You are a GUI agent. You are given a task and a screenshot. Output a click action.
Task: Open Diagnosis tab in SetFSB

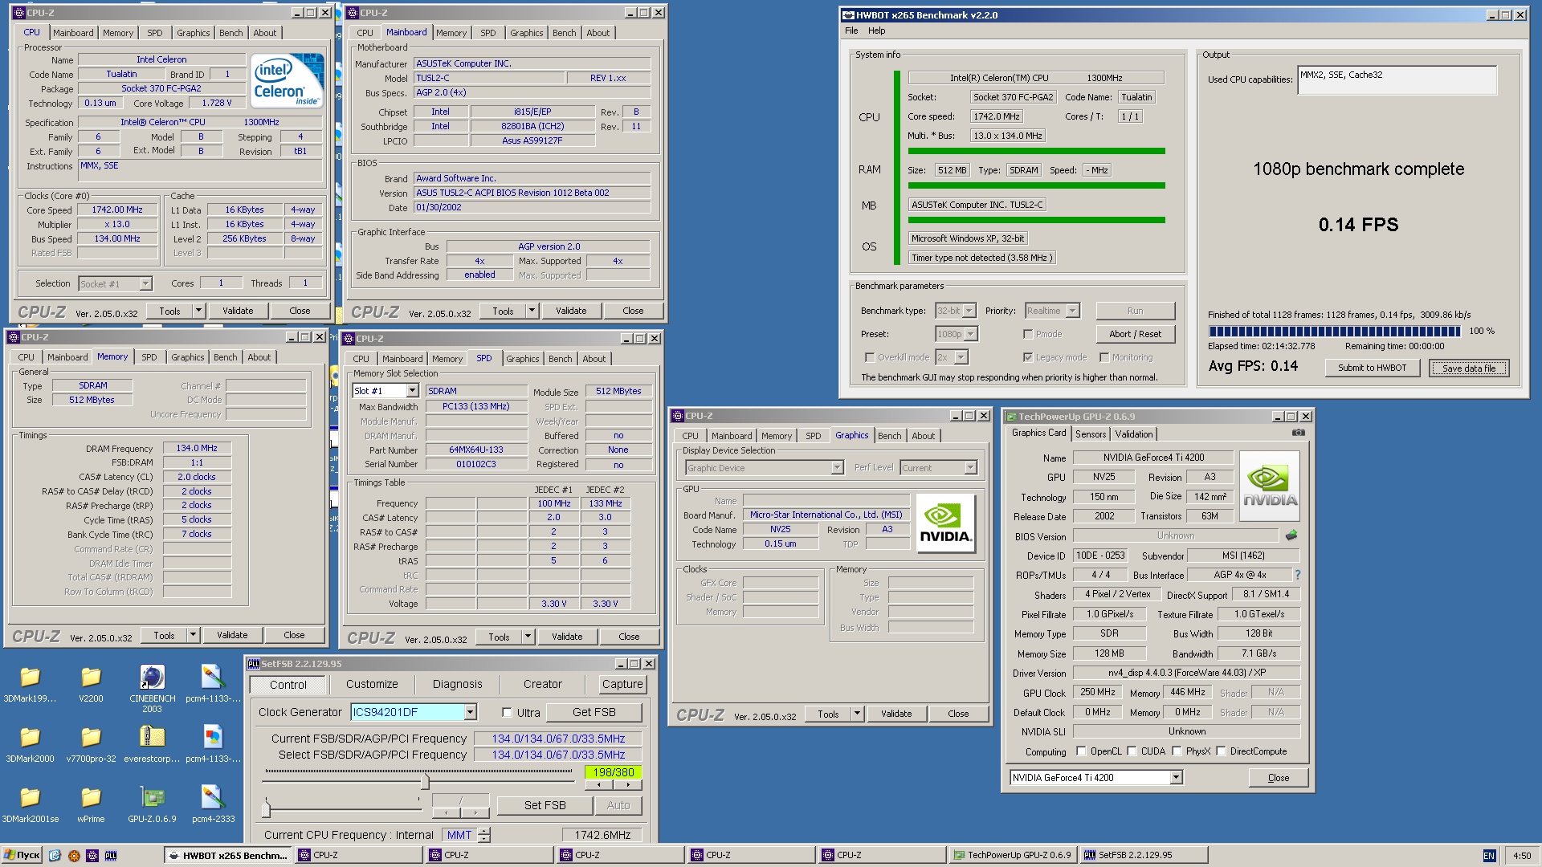pos(457,685)
